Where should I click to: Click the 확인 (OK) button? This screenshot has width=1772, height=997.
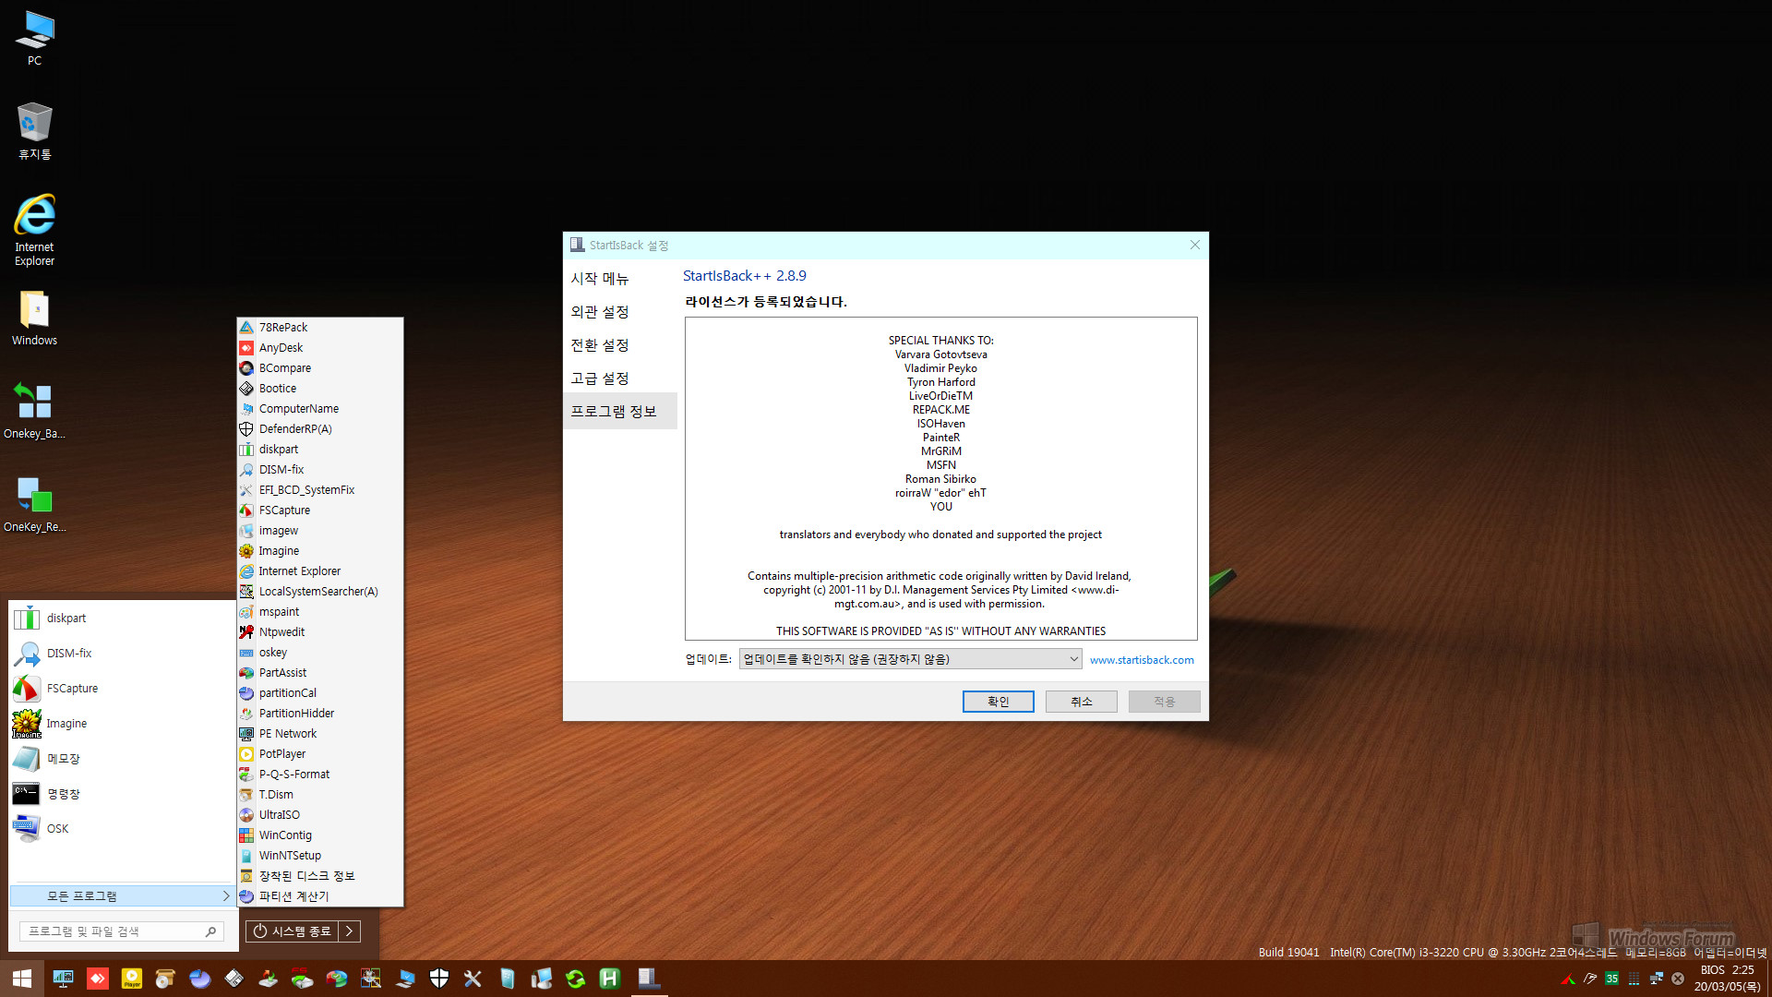999,702
